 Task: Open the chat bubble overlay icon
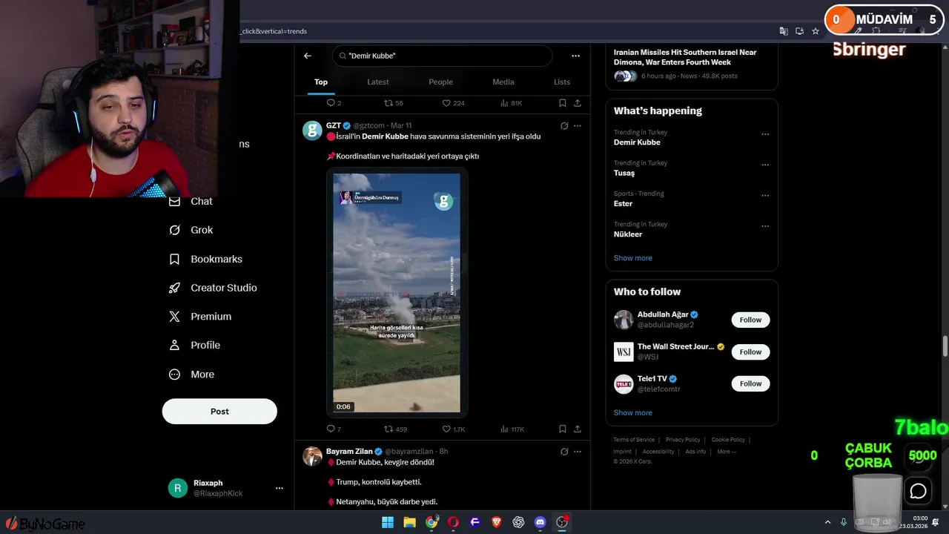(918, 491)
